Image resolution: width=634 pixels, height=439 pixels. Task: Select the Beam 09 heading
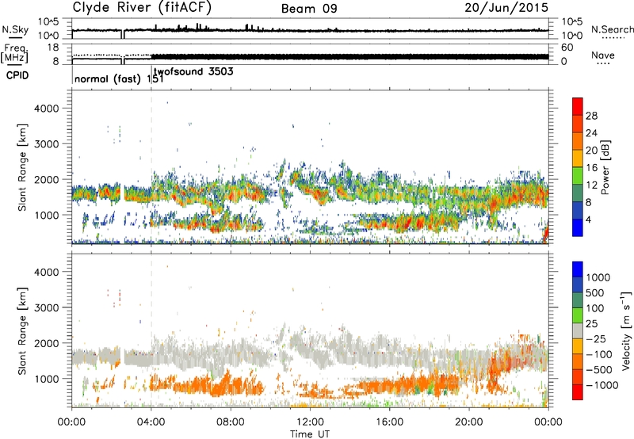pos(309,9)
